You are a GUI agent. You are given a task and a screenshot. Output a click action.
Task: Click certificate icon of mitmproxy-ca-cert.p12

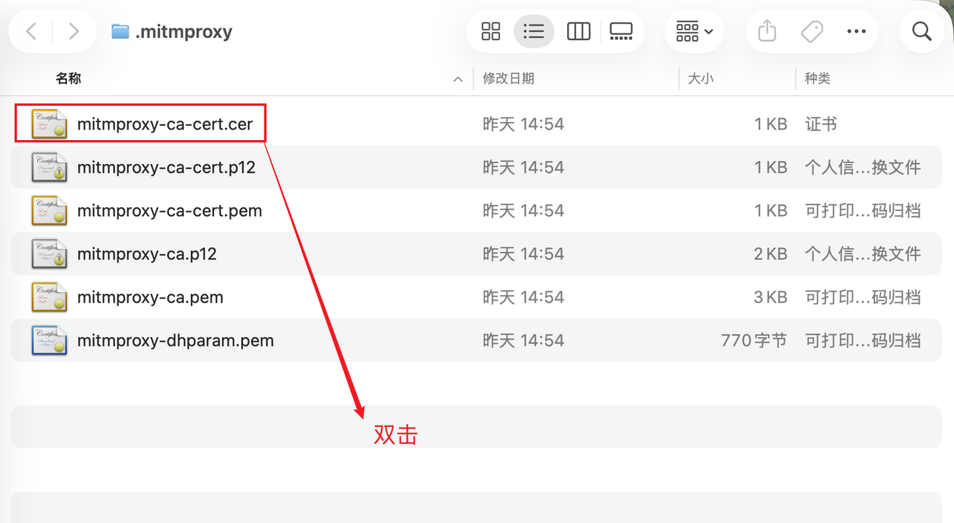pos(50,168)
